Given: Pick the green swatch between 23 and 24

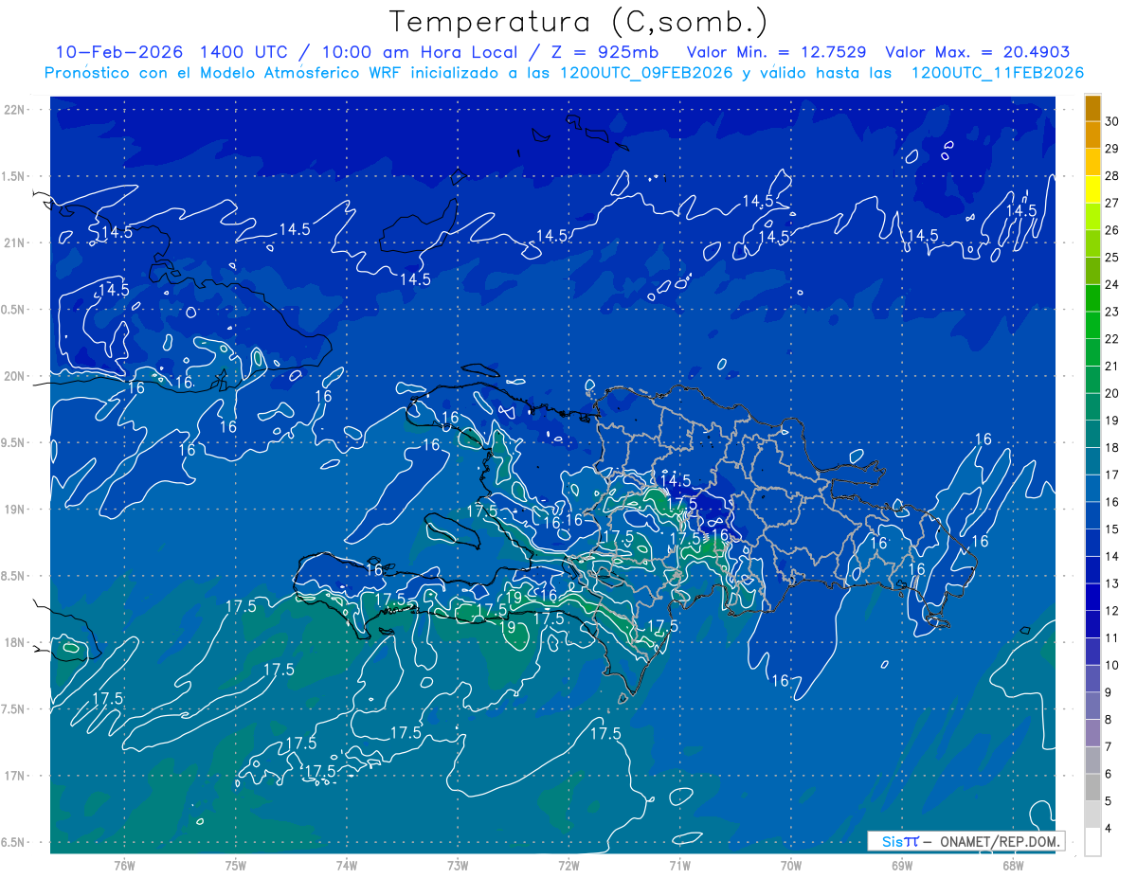Looking at the screenshot, I should (x=1092, y=298).
